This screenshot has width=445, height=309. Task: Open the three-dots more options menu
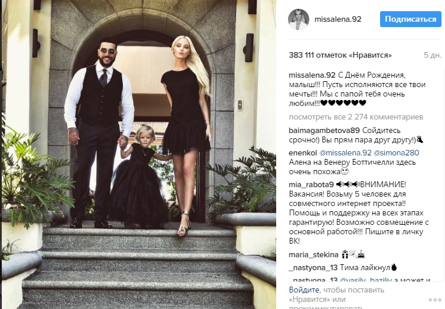pos(435,300)
